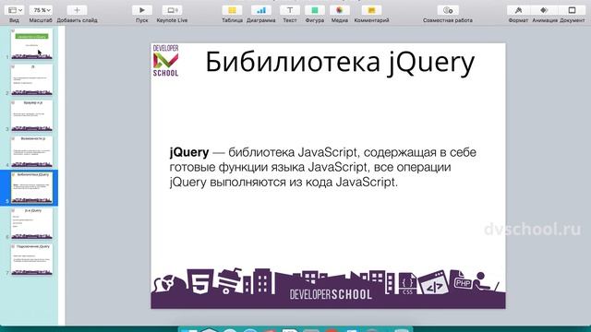Screen dimensions: 591x332
Task: Select slide 4 thumbnail in navigator
Action: [31, 151]
